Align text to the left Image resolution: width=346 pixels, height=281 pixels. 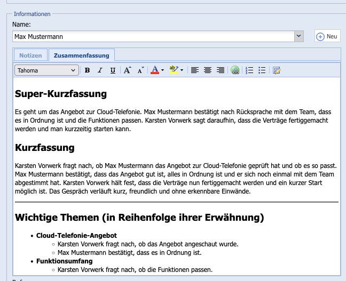pos(194,70)
